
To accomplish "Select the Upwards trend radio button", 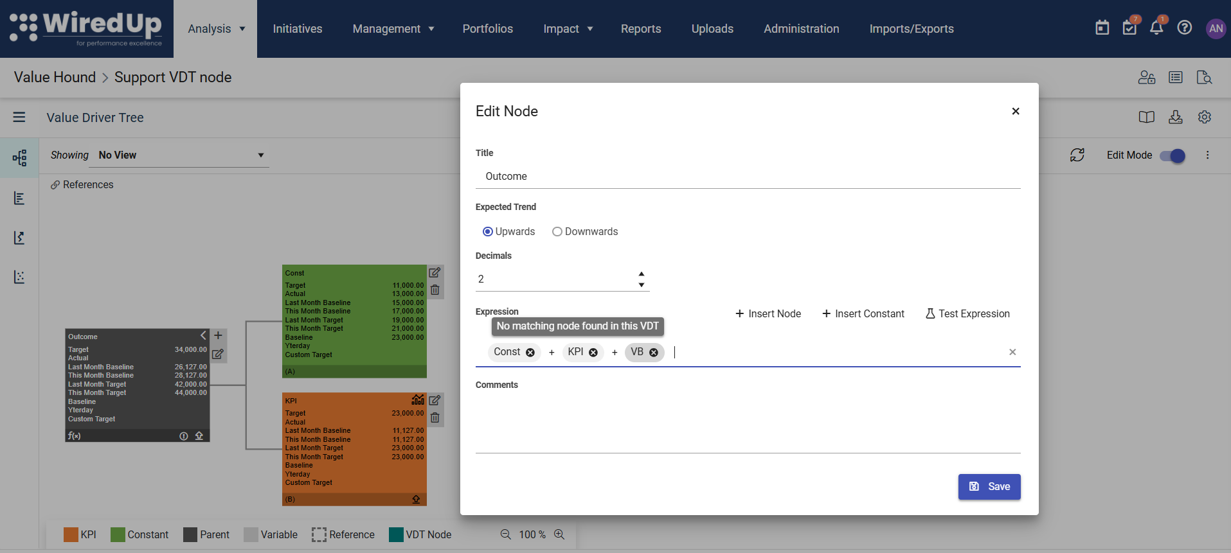I will click(487, 232).
